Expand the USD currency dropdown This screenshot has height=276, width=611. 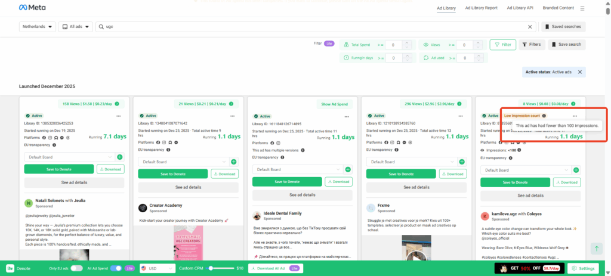tap(155, 268)
